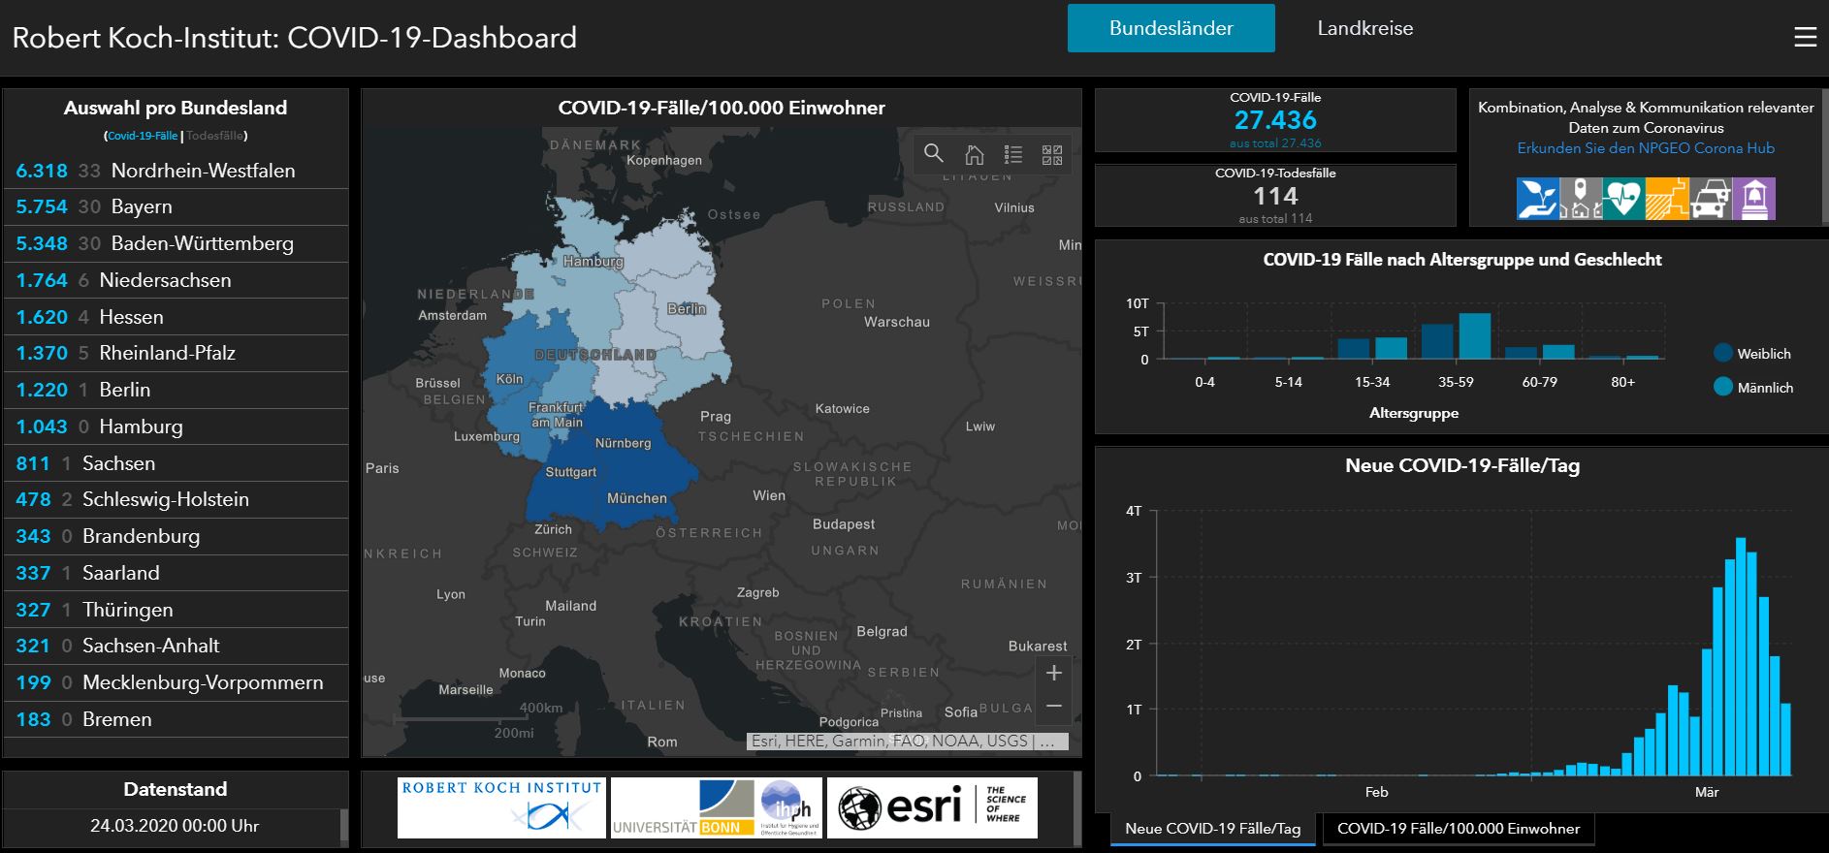Open the basemap gallery grid icon
This screenshot has height=853, width=1829.
click(x=1052, y=154)
